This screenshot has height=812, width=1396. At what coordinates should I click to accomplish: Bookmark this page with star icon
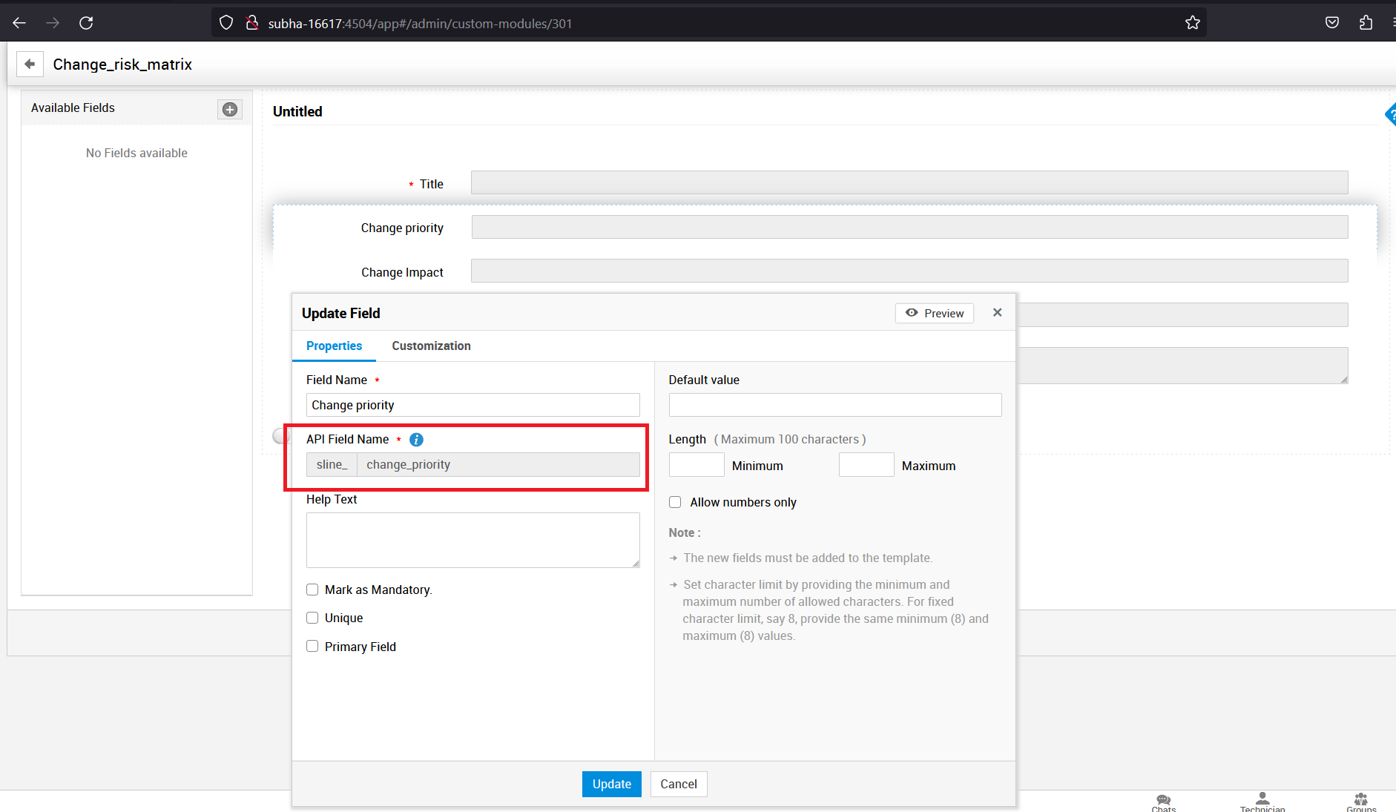[x=1192, y=23]
